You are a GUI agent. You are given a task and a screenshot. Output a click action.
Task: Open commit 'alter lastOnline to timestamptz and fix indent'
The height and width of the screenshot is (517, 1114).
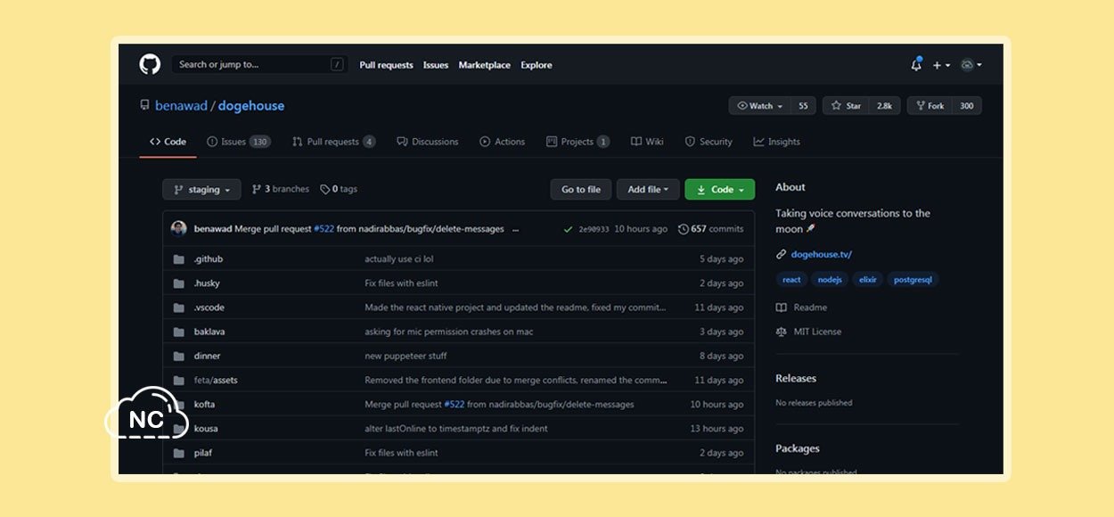[x=456, y=429]
